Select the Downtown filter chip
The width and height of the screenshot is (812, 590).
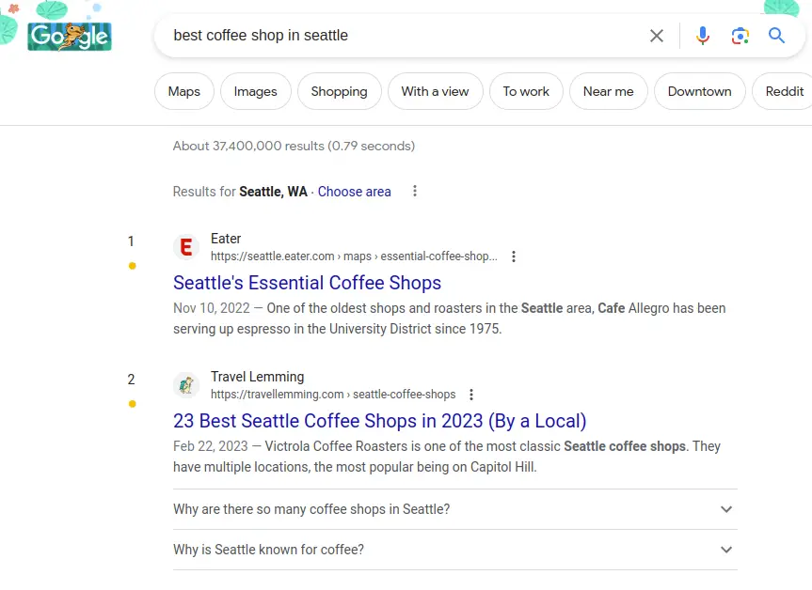[700, 91]
